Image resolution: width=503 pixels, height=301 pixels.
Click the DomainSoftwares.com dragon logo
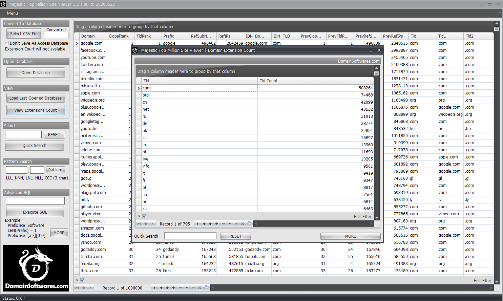[x=36, y=268]
